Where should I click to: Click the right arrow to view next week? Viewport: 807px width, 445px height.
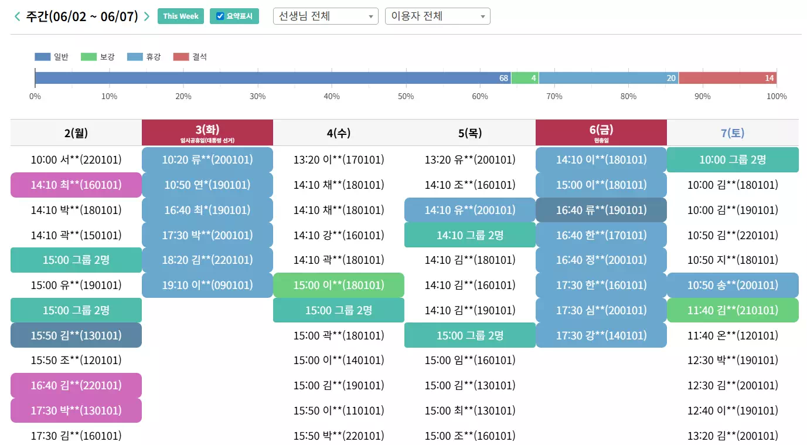point(147,16)
